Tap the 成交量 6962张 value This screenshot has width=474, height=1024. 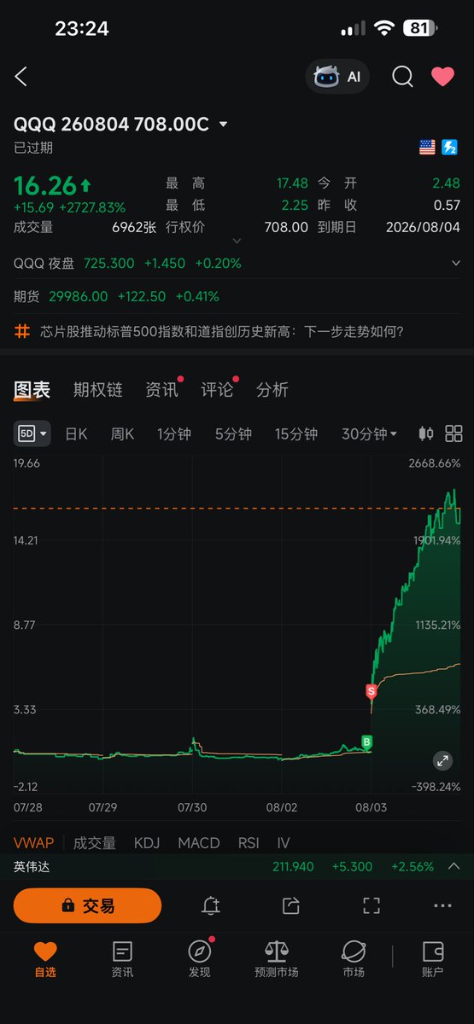coord(133,227)
